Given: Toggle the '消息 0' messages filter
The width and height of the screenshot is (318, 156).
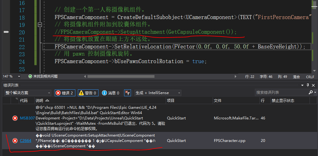Looking at the screenshot, I should click(111, 93).
